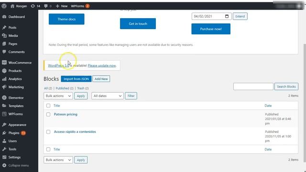Image resolution: width=306 pixels, height=172 pixels.
Task: Click the Comments icon in sidebar
Action: 4,52
